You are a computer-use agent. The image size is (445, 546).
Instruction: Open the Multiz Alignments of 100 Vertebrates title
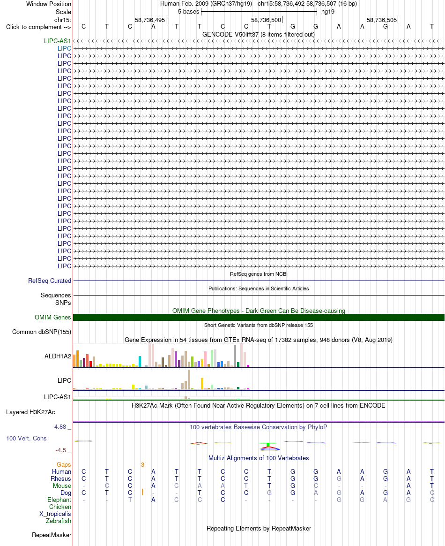click(x=258, y=458)
